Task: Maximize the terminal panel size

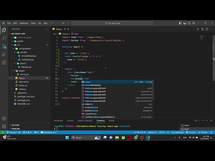Action: pos(207,121)
